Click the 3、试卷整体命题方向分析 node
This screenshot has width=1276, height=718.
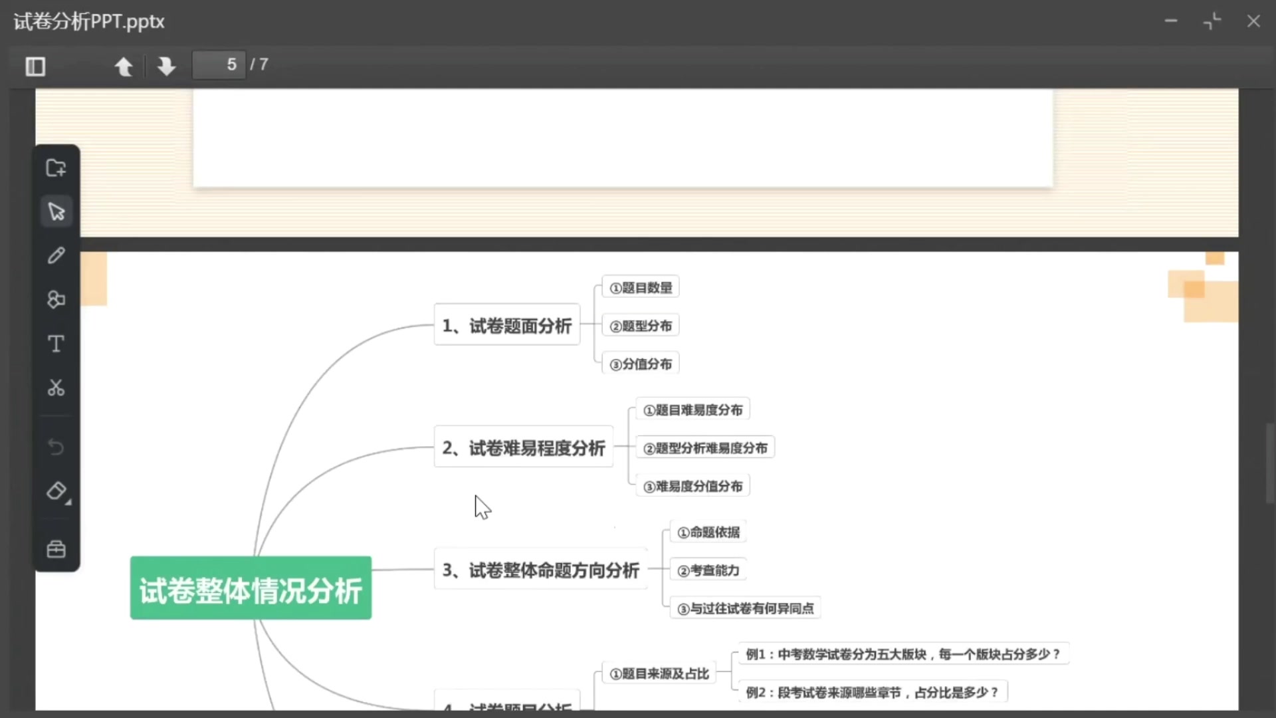[541, 570]
